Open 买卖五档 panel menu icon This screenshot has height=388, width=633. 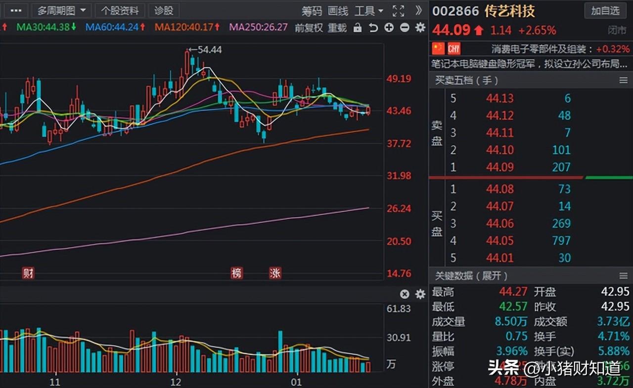[x=623, y=80]
